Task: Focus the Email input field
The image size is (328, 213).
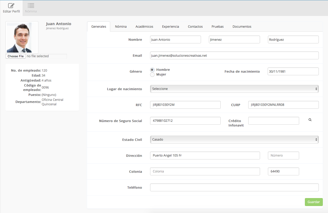Action: (234, 55)
